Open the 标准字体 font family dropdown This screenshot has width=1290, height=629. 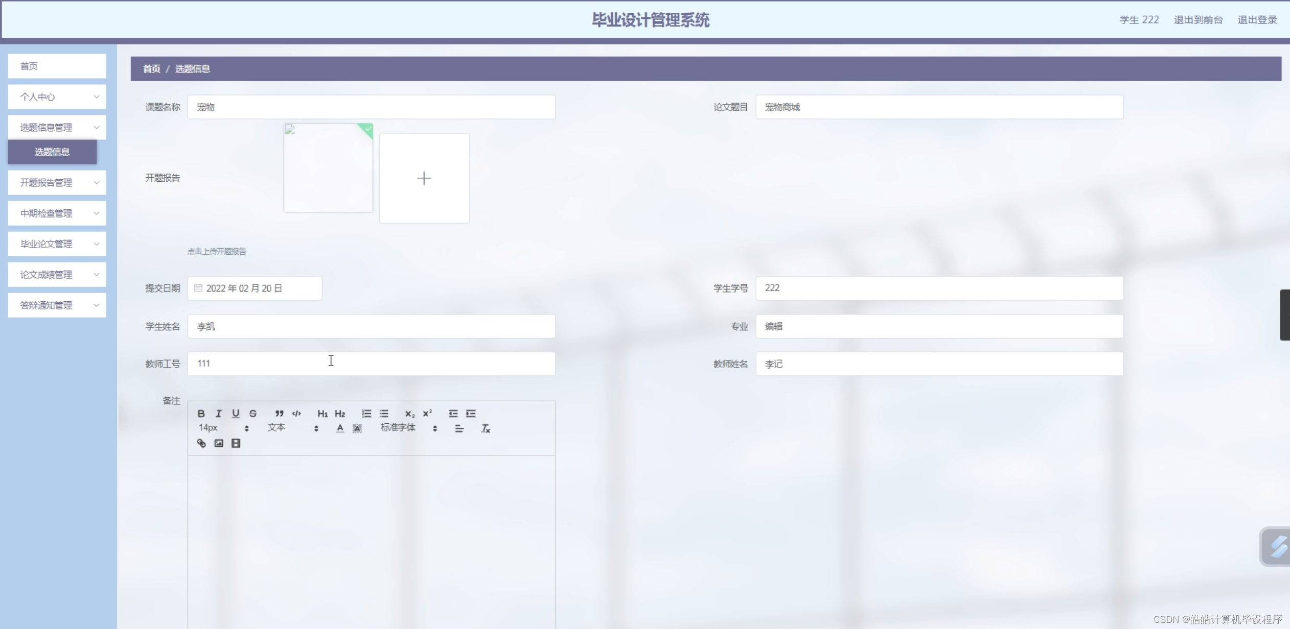[x=408, y=428]
